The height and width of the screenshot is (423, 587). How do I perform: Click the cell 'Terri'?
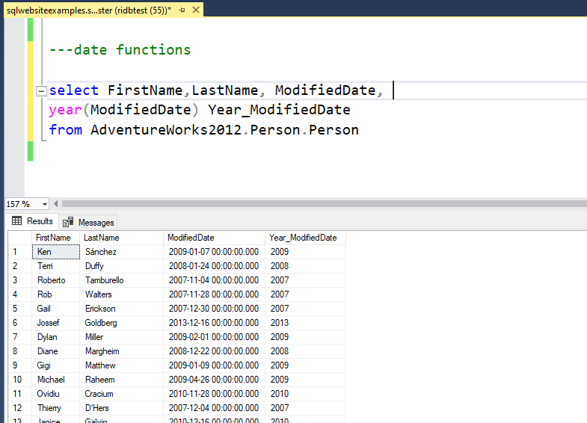[56, 266]
